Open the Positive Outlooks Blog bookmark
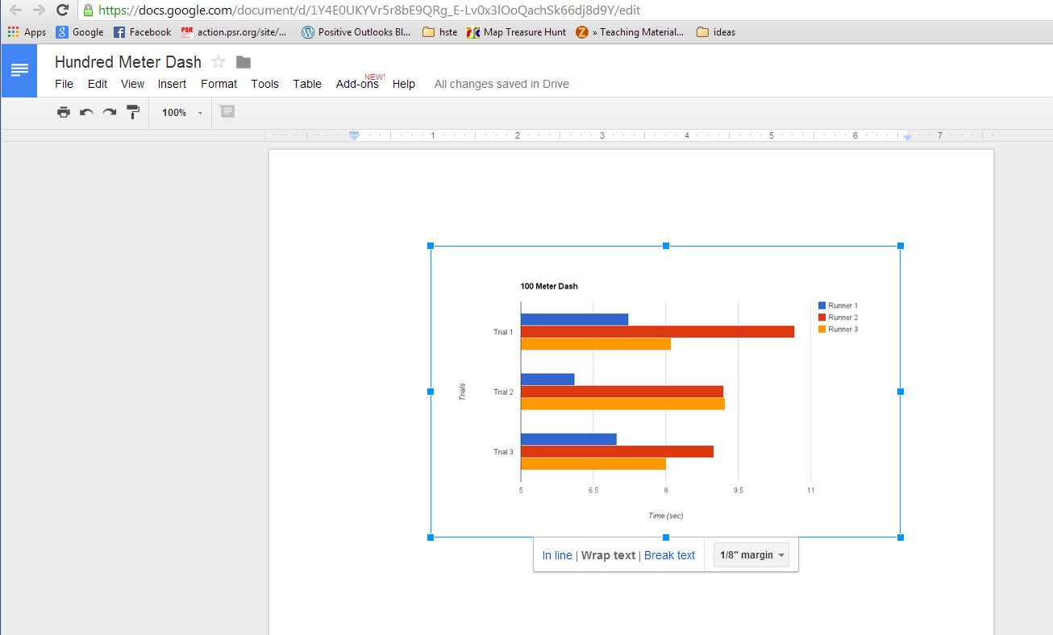This screenshot has width=1053, height=635. click(x=356, y=32)
